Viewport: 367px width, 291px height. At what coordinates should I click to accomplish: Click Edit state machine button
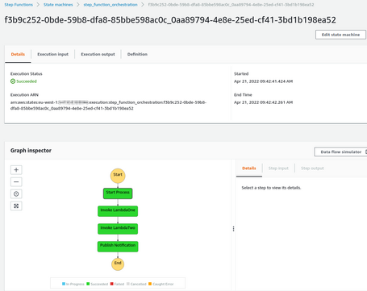point(340,35)
